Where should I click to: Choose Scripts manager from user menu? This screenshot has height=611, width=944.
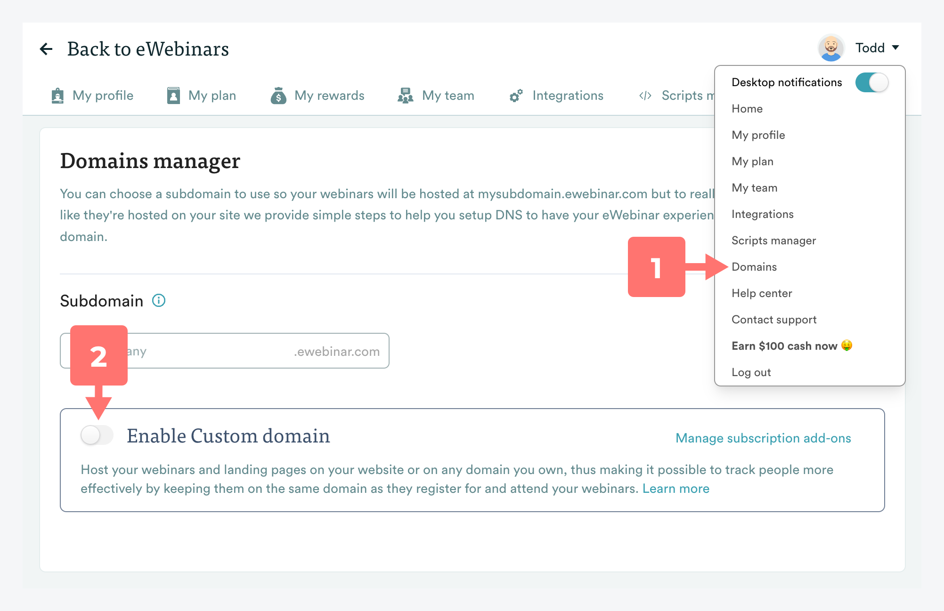773,241
